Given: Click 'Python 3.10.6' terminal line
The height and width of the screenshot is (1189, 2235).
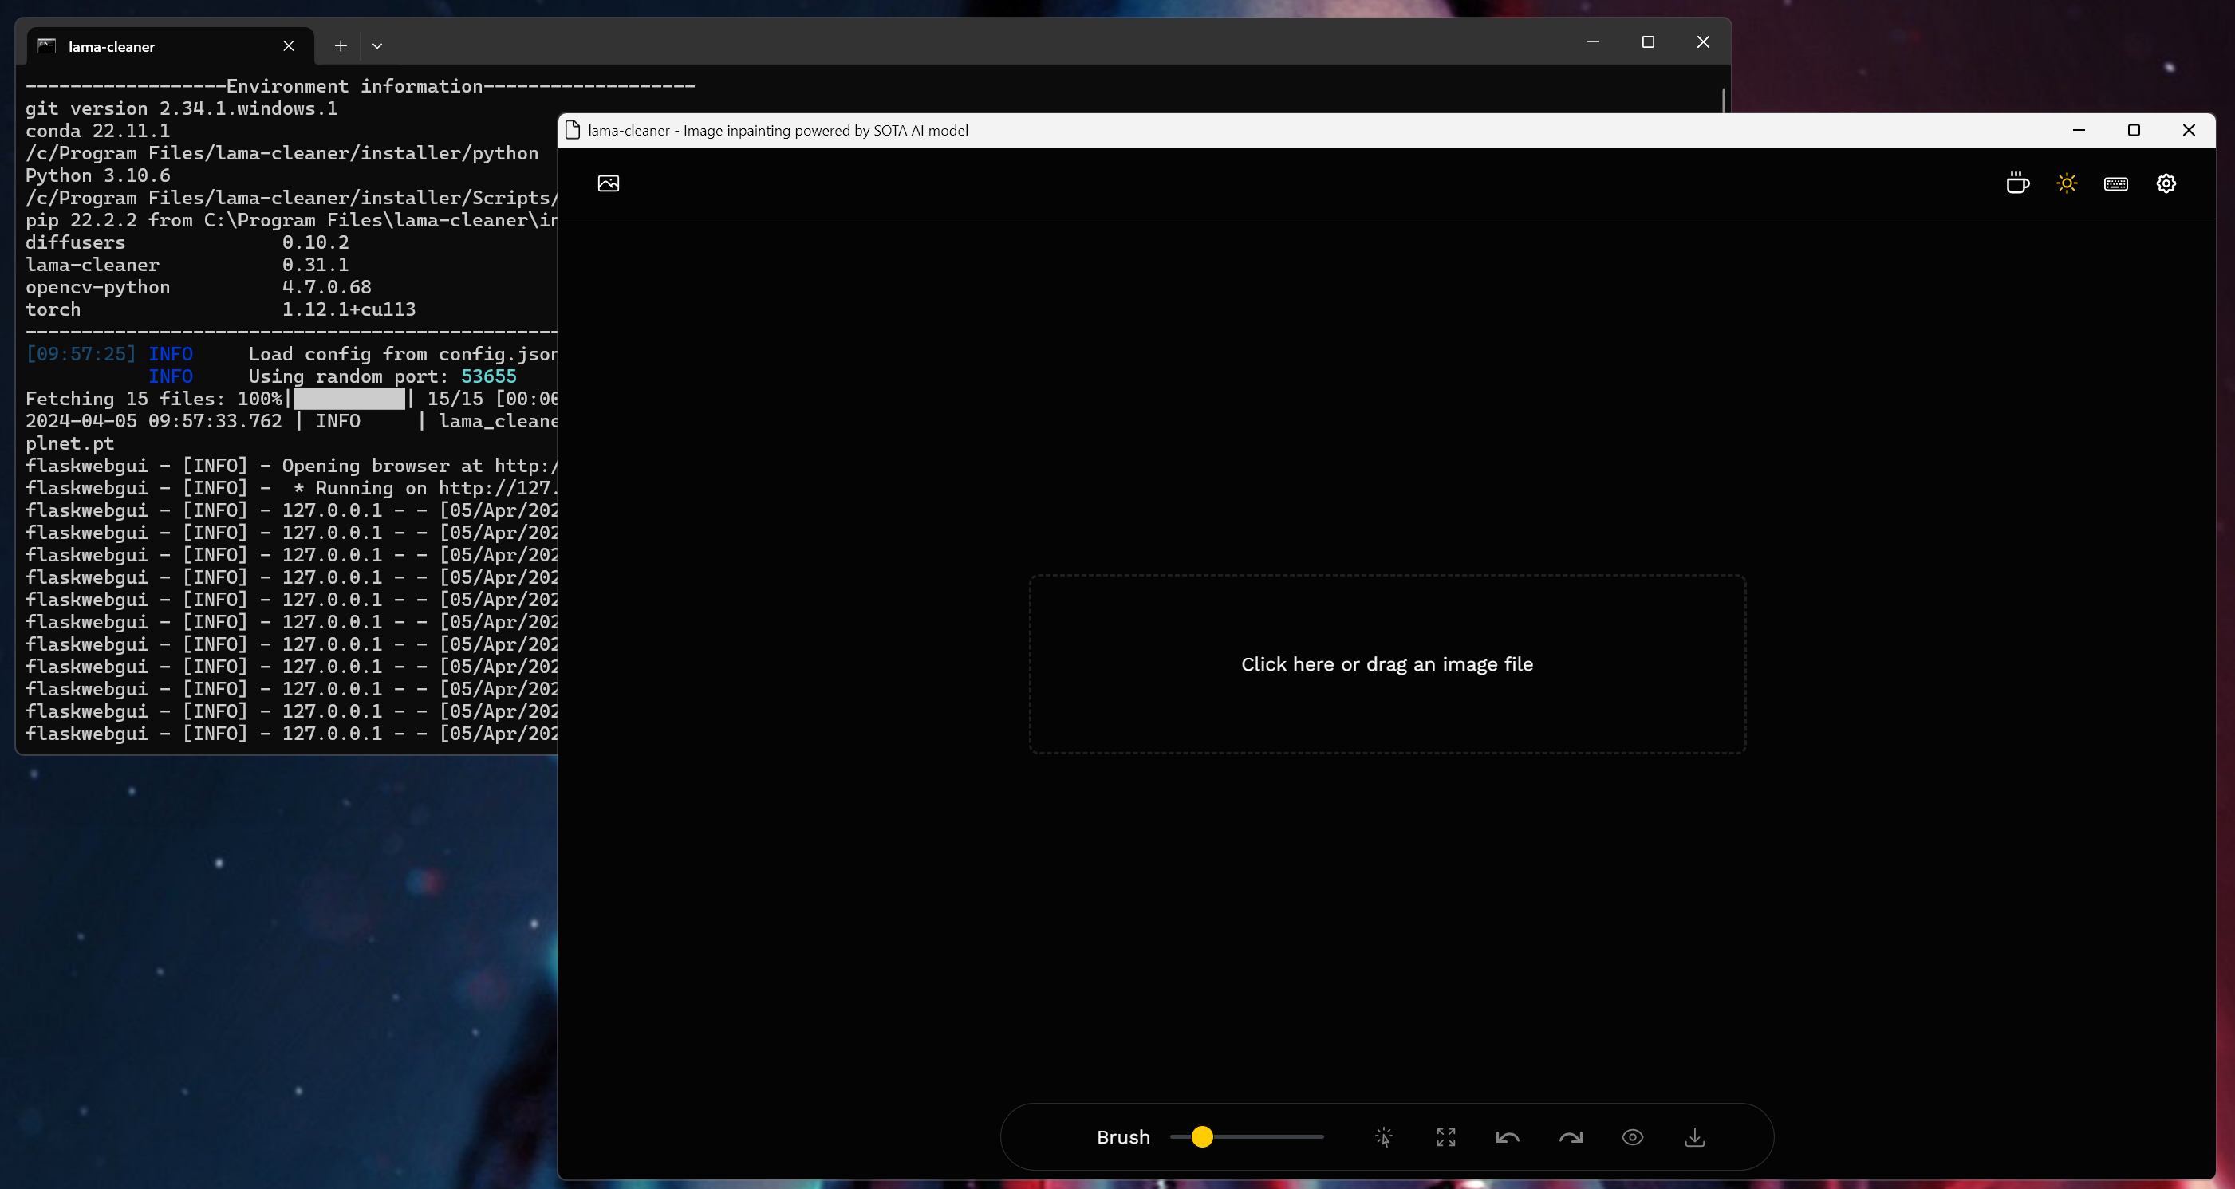Looking at the screenshot, I should click(x=97, y=175).
